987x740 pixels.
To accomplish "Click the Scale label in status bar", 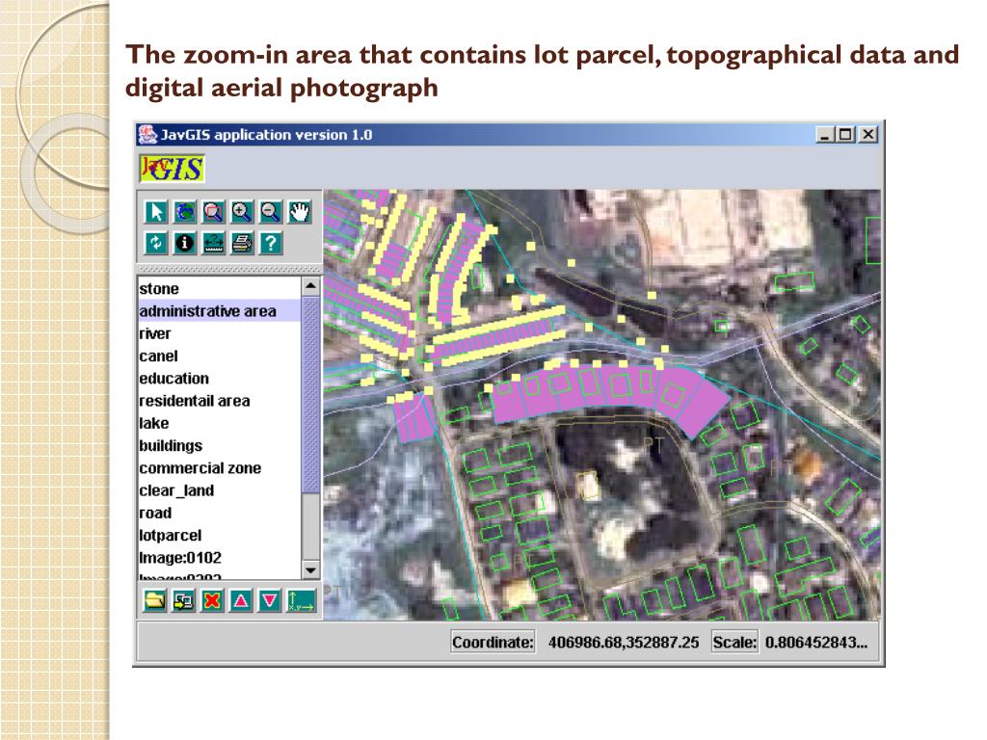I will 734,642.
